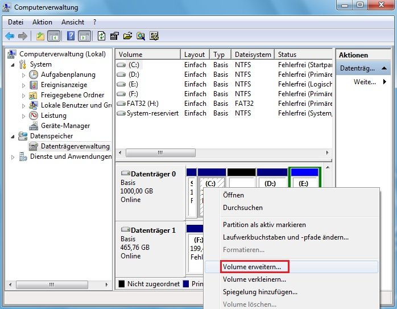The height and width of the screenshot is (309, 397).
Task: Click the dark blue Primäre Partition legend swatch
Action: click(186, 284)
